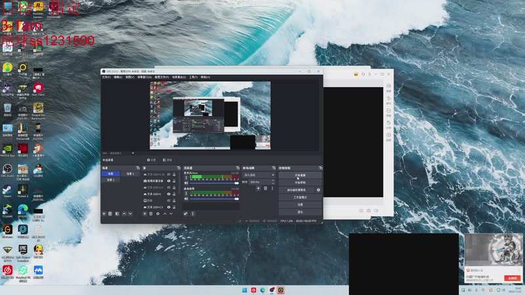Open the 视图 menu in OBS
Image resolution: width=525 pixels, height=295 pixels.
129,77
